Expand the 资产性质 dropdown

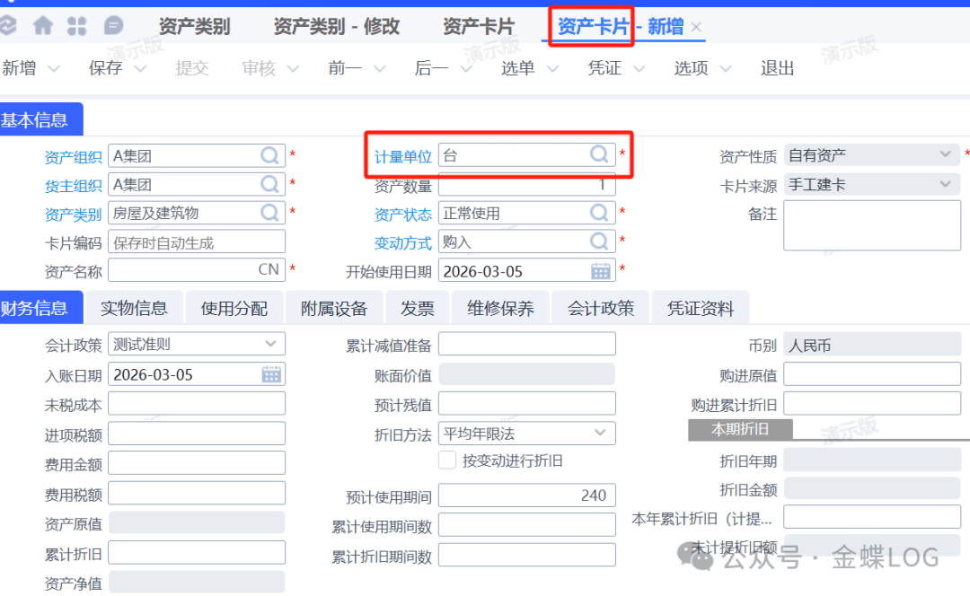point(945,155)
